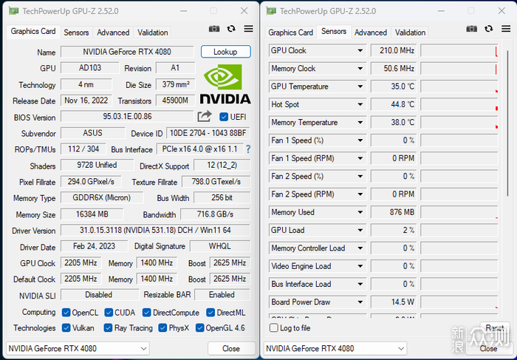517x360 pixels.
Task: Open the hamburger menu in left GPU-Z window
Action: 248,29
